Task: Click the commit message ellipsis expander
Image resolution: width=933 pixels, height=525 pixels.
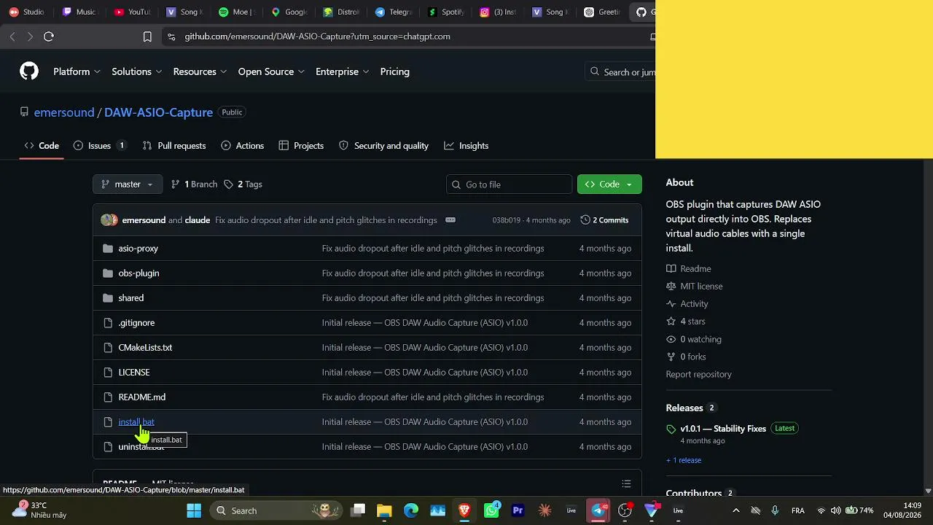Action: point(450,220)
